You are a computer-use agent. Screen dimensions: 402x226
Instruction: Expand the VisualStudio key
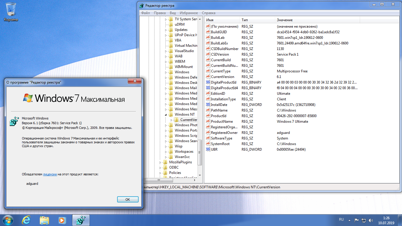[x=166, y=51]
